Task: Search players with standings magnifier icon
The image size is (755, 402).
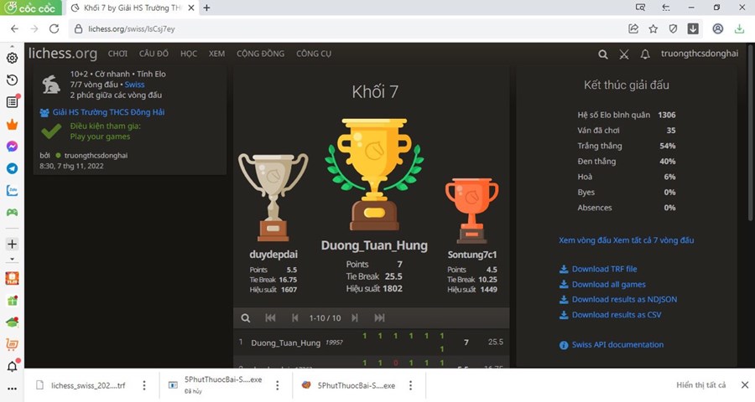Action: click(x=246, y=318)
